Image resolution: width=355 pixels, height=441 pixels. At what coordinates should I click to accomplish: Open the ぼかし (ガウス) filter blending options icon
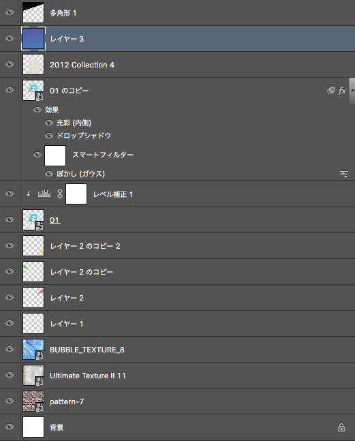(x=344, y=174)
